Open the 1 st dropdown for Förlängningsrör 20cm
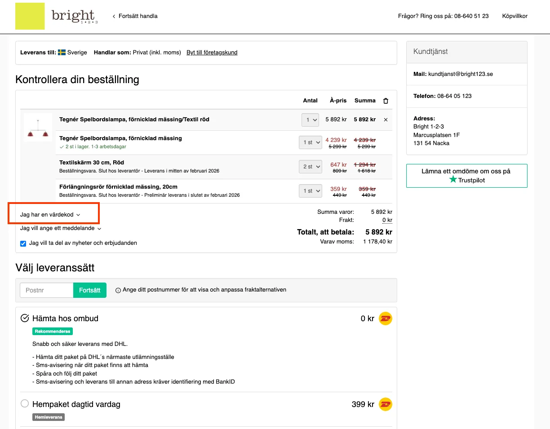Screen dimensions: 550x429 (x=310, y=191)
